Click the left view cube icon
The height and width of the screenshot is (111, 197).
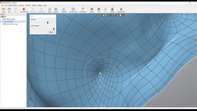pyautogui.click(x=109, y=15)
